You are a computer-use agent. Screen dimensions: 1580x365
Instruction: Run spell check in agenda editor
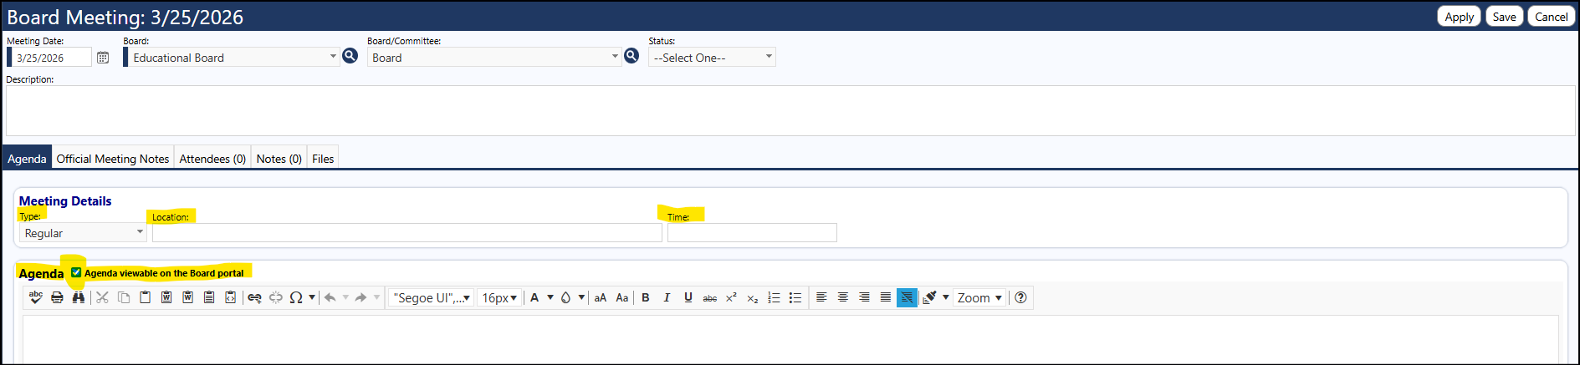coord(36,297)
